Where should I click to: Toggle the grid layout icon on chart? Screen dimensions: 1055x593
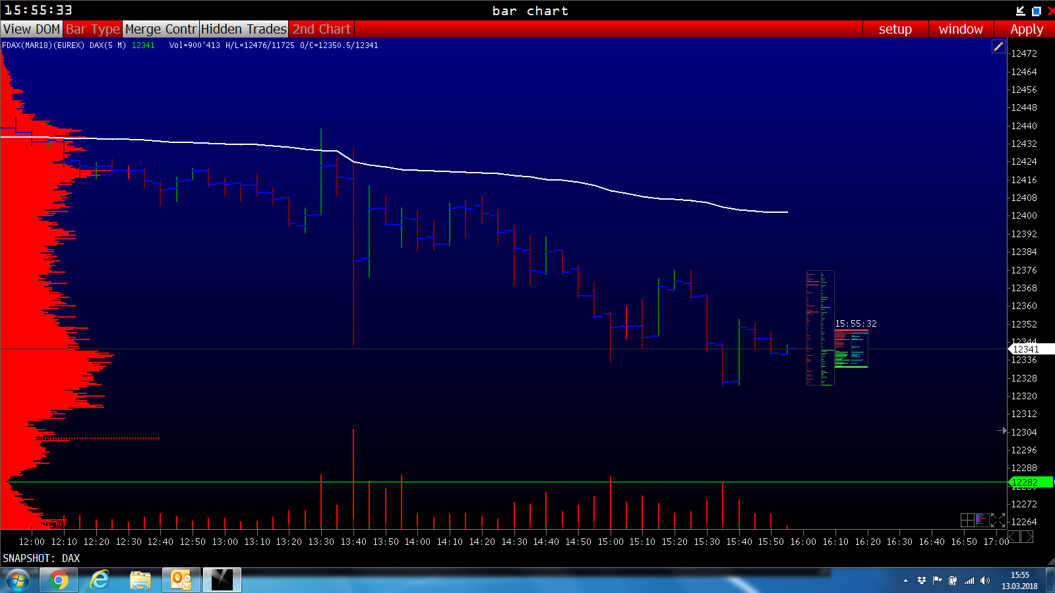967,521
